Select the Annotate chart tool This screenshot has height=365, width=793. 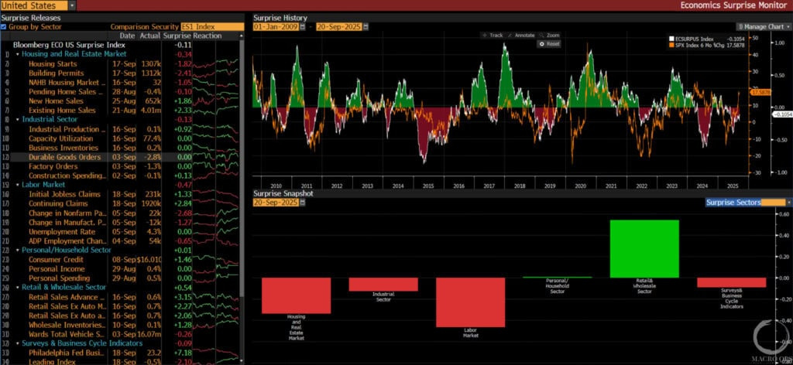[521, 36]
